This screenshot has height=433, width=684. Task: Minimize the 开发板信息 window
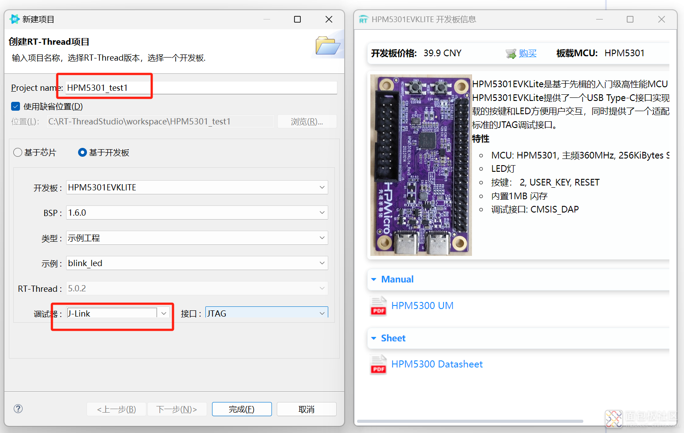click(599, 19)
